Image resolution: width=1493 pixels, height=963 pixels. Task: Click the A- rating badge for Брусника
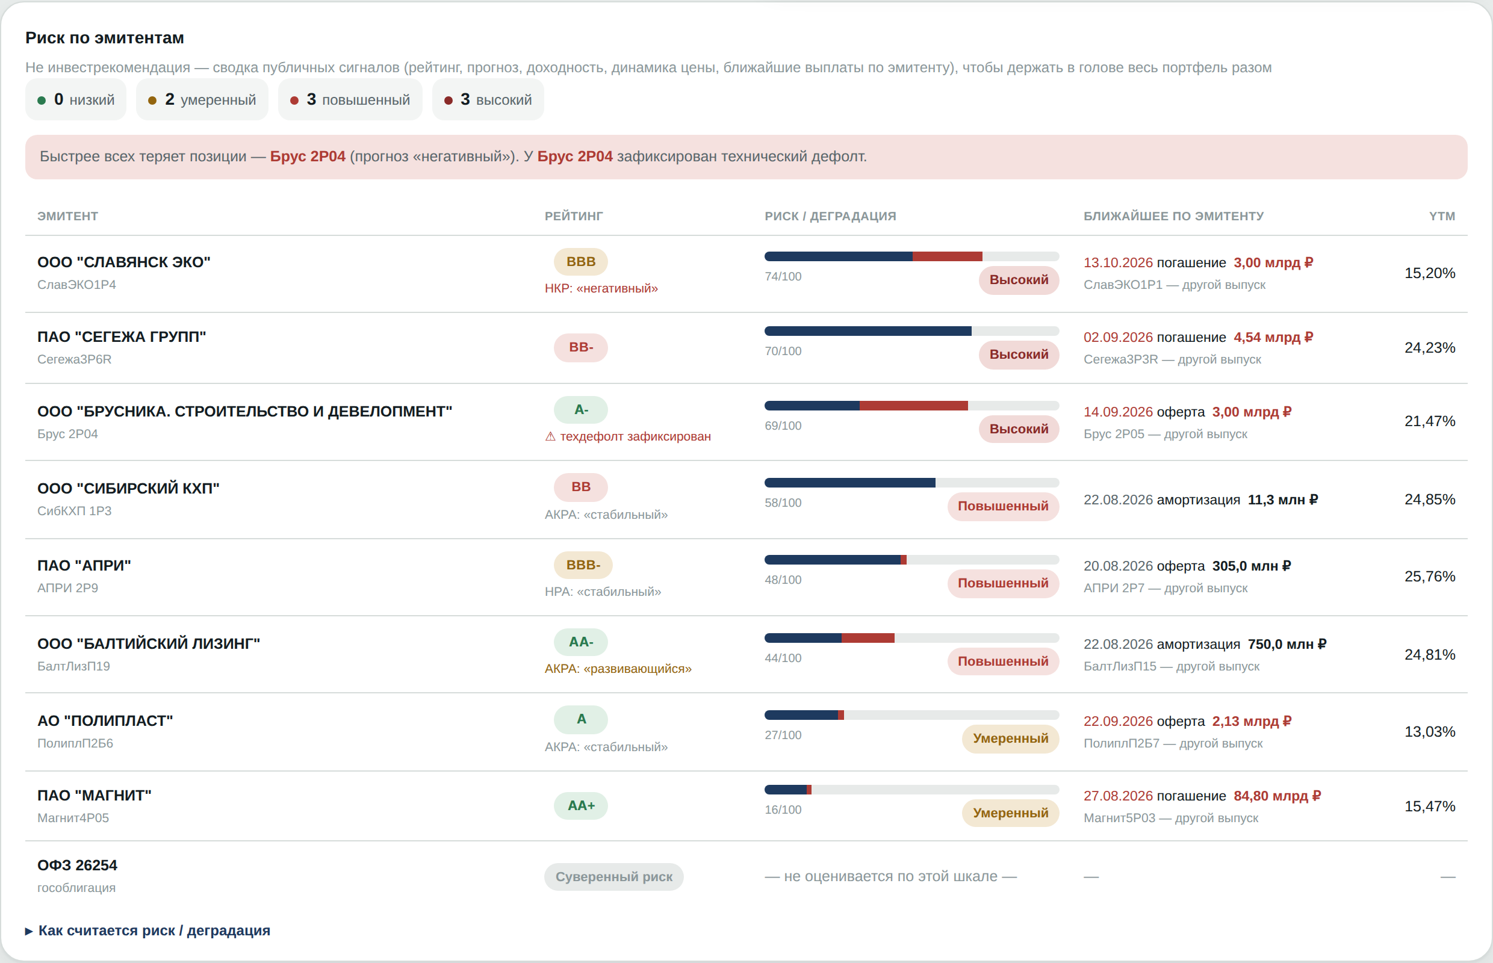[580, 410]
